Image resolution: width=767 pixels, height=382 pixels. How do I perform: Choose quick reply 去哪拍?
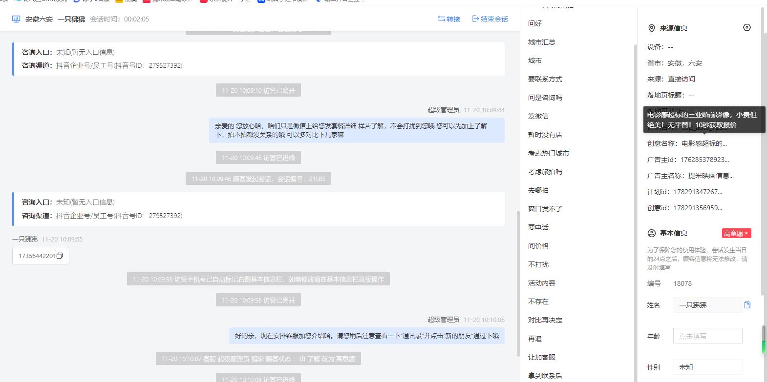pyautogui.click(x=538, y=190)
